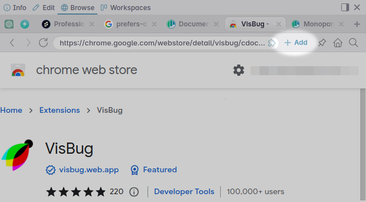
Task: Open the prefers-d Google tab
Action: [131, 24]
